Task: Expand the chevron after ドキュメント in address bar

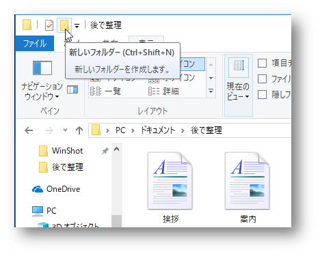Action: coord(183,130)
